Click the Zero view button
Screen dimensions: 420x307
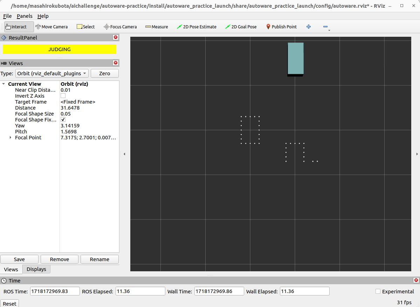click(104, 73)
